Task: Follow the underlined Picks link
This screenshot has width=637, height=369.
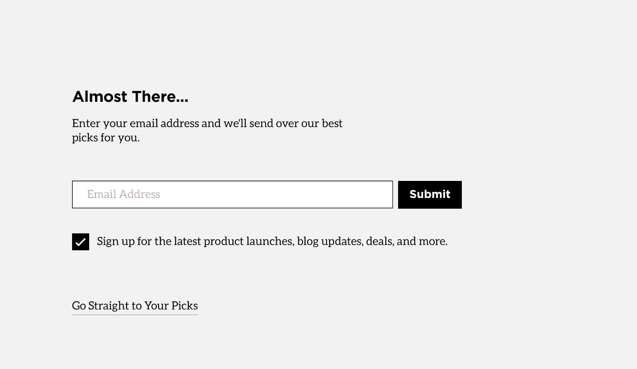Action: [135, 306]
